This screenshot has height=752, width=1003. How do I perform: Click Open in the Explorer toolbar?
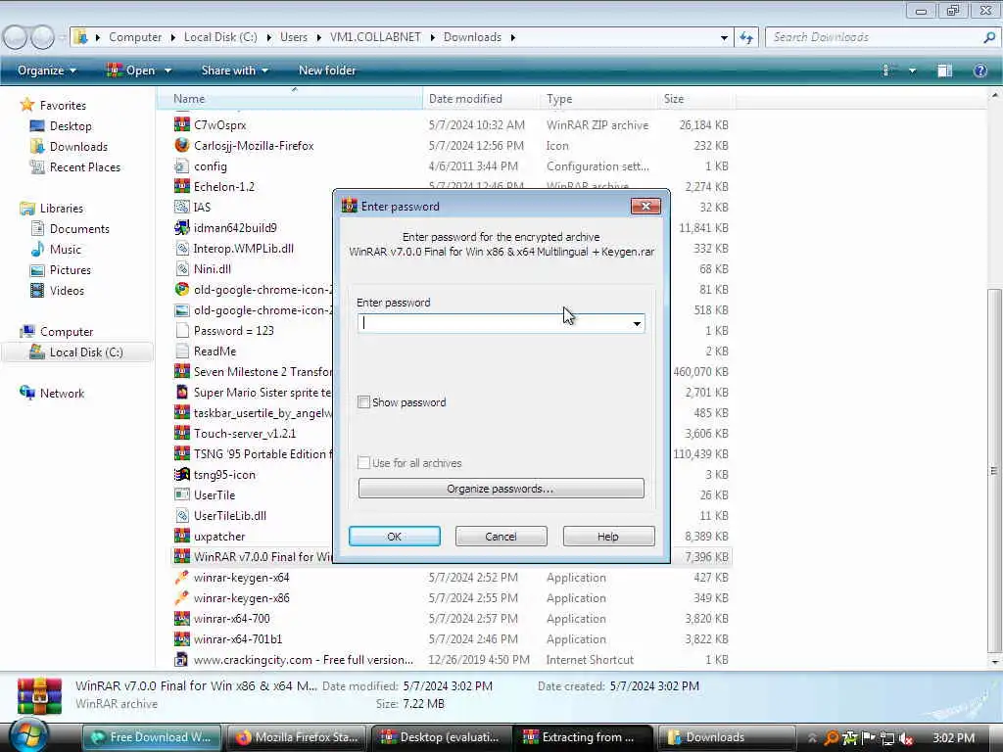(131, 70)
